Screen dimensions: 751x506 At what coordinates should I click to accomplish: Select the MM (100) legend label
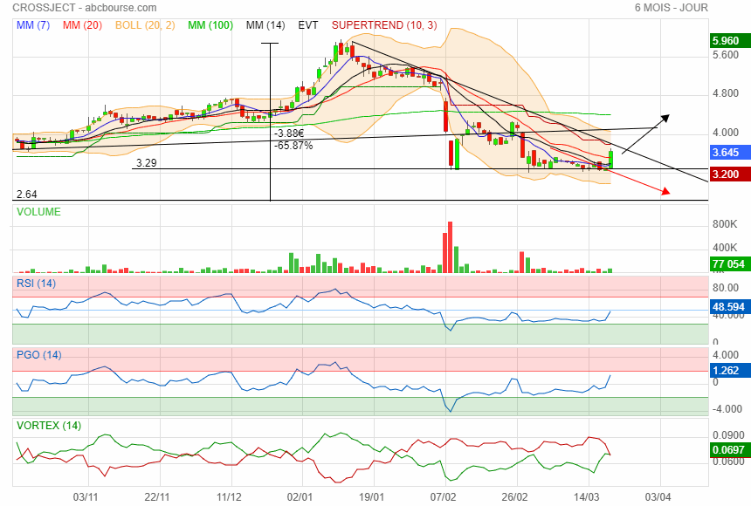tap(210, 25)
